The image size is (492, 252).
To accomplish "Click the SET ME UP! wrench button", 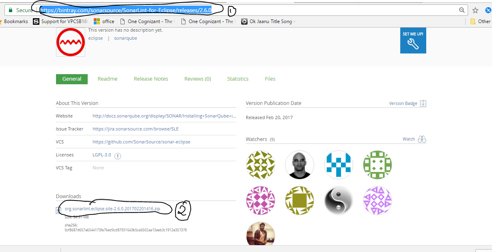I will coord(413,41).
